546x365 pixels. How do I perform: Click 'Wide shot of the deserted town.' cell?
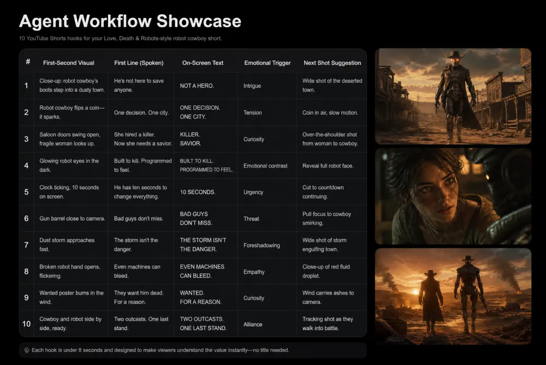click(332, 85)
